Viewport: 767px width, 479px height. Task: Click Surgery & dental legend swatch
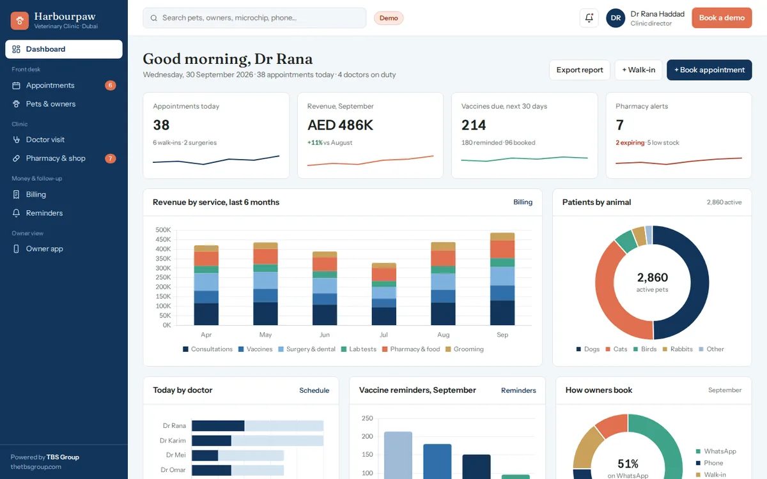tap(281, 349)
